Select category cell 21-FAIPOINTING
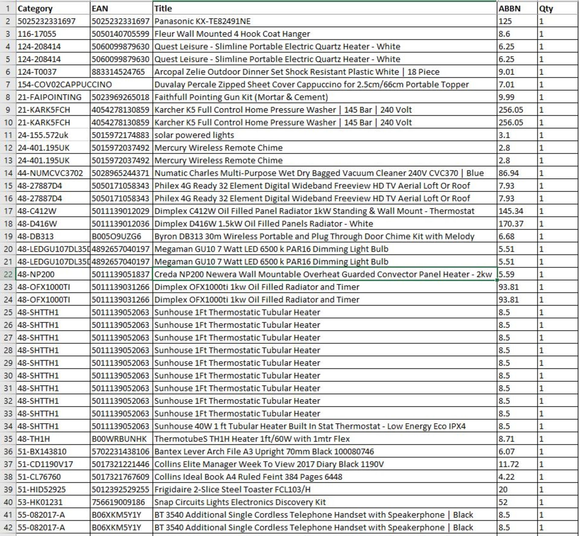Screen dimensions: 579x536 (x=53, y=97)
